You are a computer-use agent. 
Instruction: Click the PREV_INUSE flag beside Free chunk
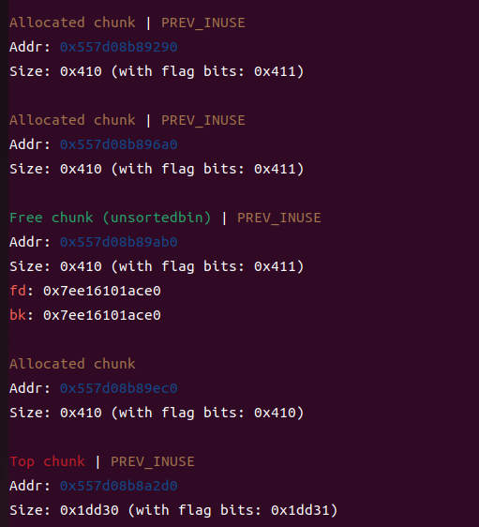(x=279, y=218)
